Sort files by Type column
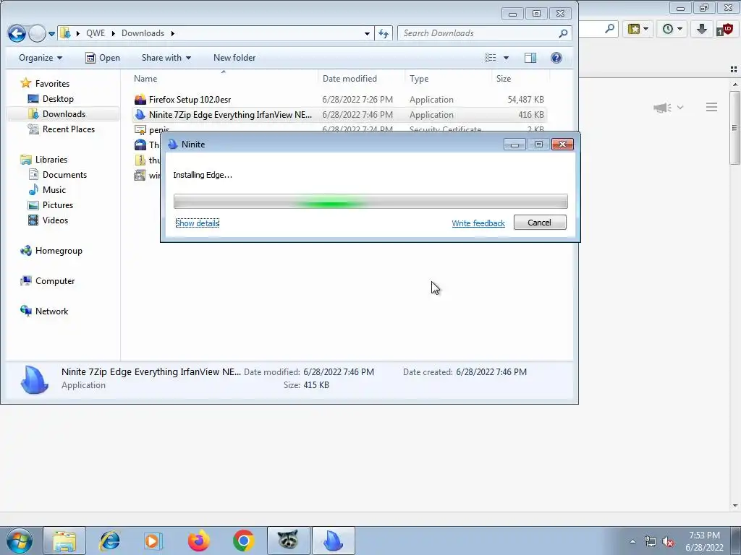Screen dimensions: 741x555 coord(448,79)
